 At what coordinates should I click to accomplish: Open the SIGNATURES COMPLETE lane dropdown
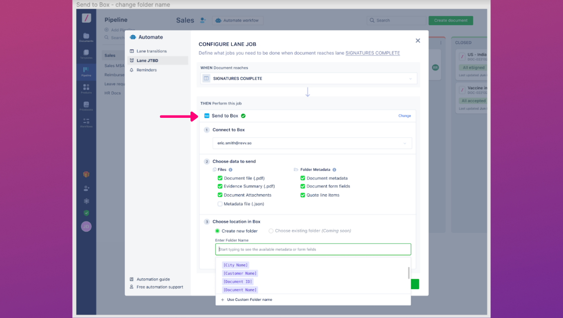pos(309,78)
